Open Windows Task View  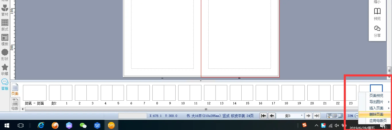tap(20, 125)
